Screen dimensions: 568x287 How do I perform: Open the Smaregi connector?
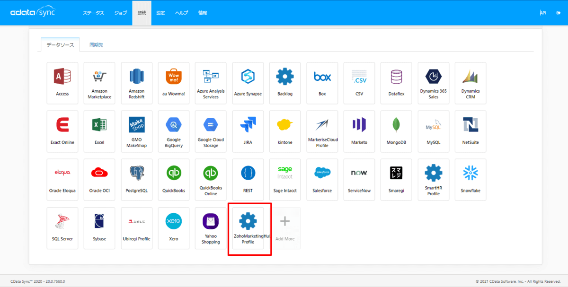pos(396,180)
